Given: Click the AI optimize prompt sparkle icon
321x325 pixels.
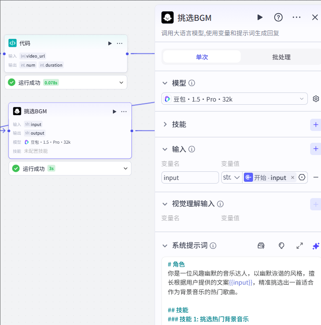Looking at the screenshot, I should [x=316, y=246].
